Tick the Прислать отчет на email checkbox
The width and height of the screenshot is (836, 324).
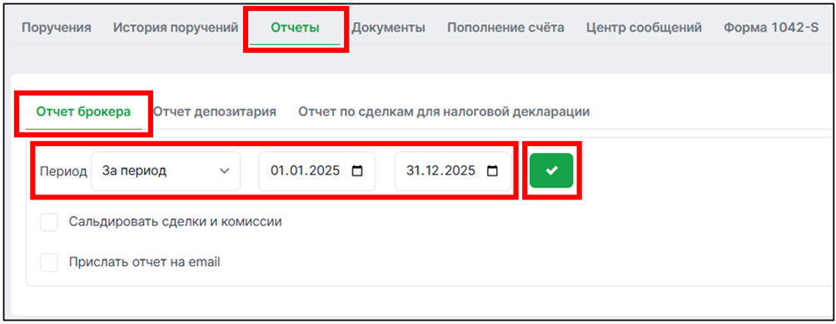coord(49,263)
